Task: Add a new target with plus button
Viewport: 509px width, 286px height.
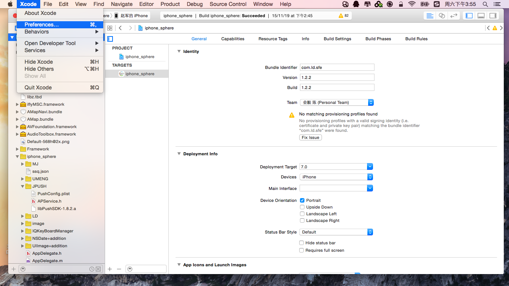Action: pyautogui.click(x=110, y=269)
